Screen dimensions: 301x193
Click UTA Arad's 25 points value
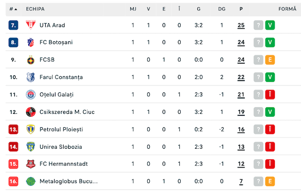[241, 25]
